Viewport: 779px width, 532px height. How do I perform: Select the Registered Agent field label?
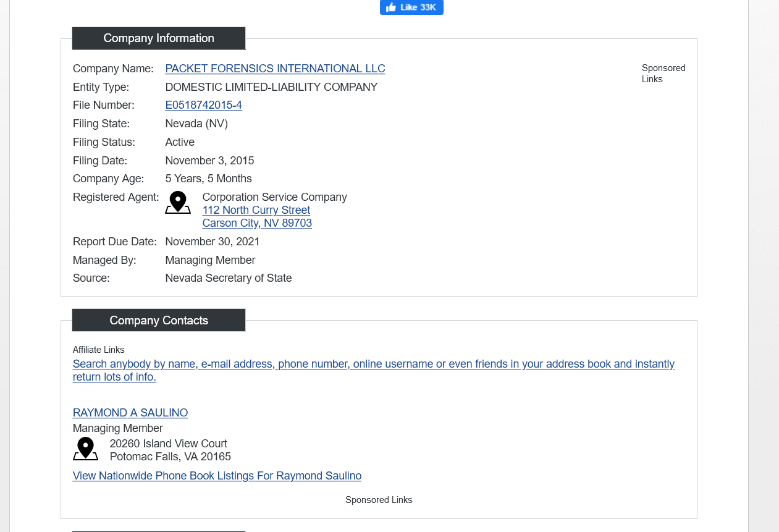pyautogui.click(x=116, y=197)
